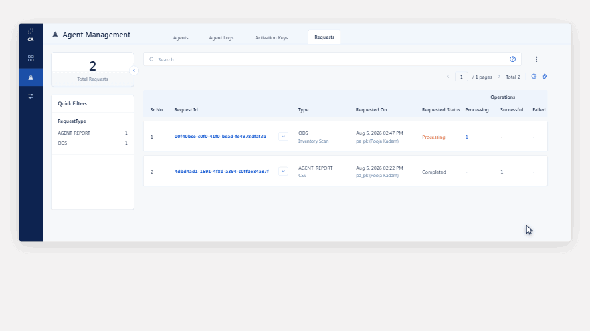Click the search magnifier icon
Viewport: 590px width, 331px height.
coord(152,59)
